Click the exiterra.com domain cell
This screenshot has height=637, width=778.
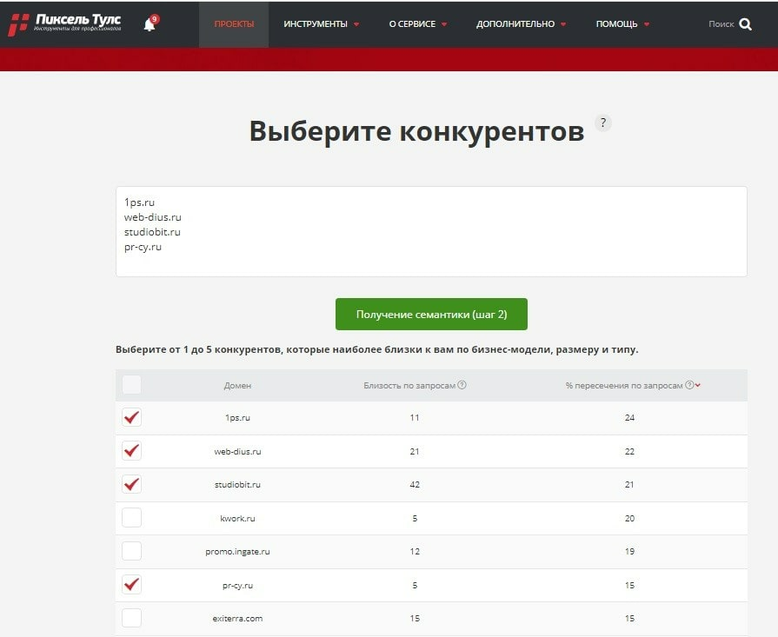pyautogui.click(x=237, y=619)
